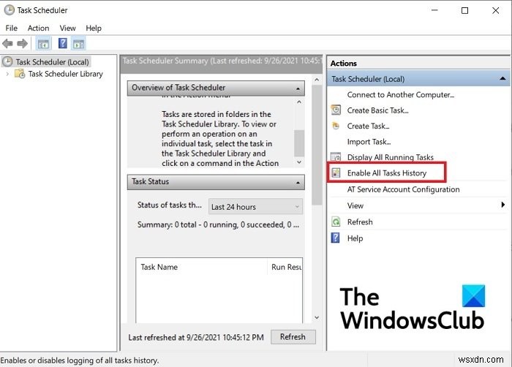Click the summary pane vertical scrollbar thumb

tap(317, 145)
